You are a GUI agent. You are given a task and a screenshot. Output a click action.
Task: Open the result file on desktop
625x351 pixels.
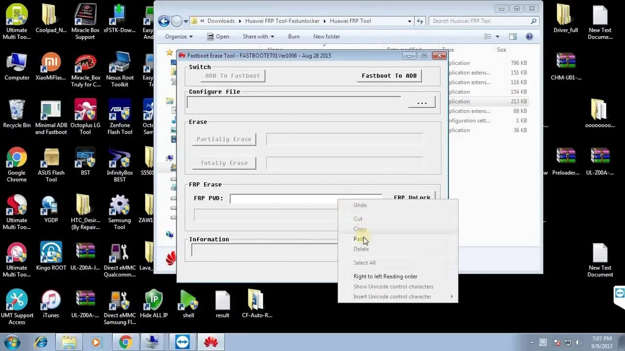point(222,304)
